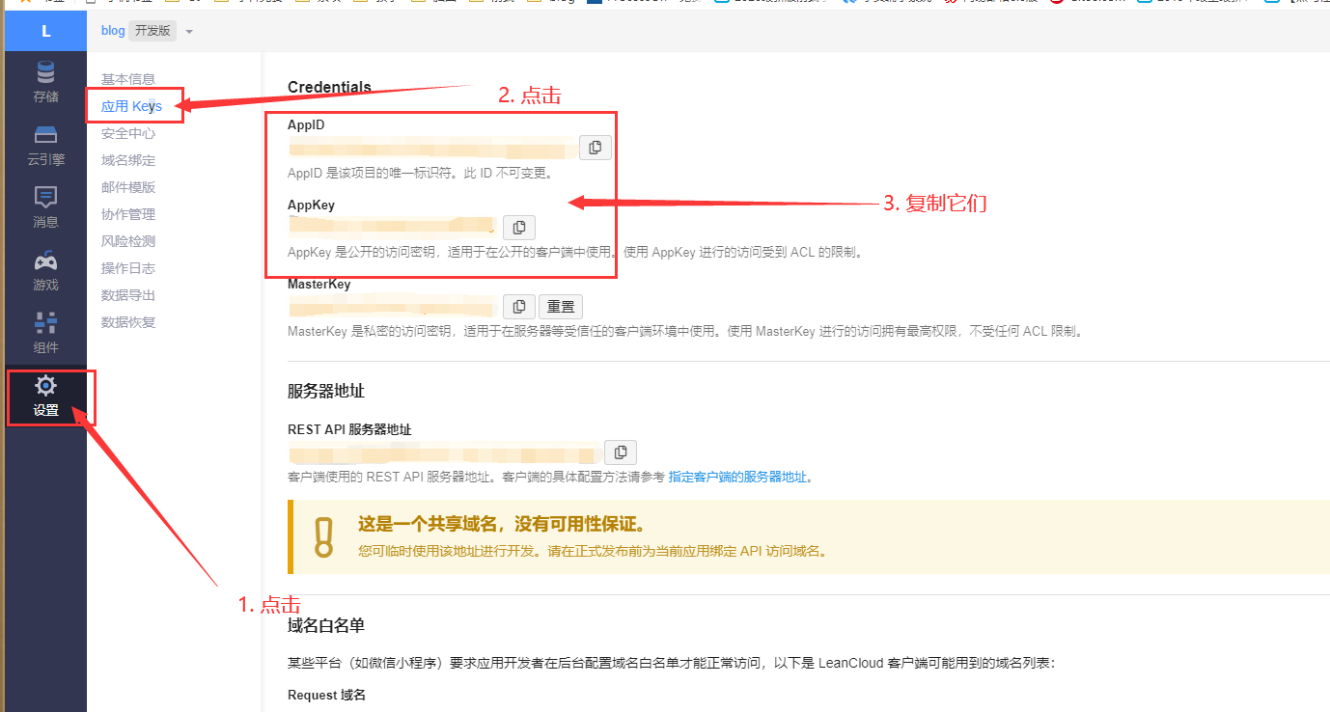Screen dimensions: 1330x712
Task: Open 基本信息 settings page
Action: tap(128, 79)
